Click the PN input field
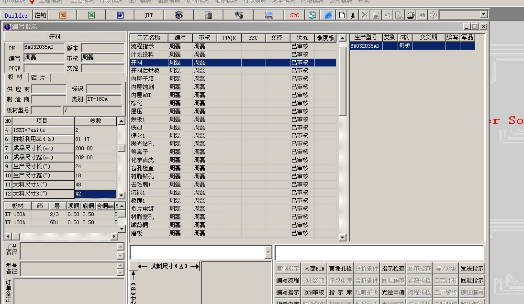The height and width of the screenshot is (304, 524). [x=44, y=47]
